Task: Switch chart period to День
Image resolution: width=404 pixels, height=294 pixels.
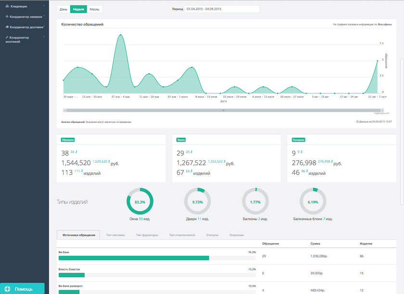Action: pyautogui.click(x=63, y=9)
